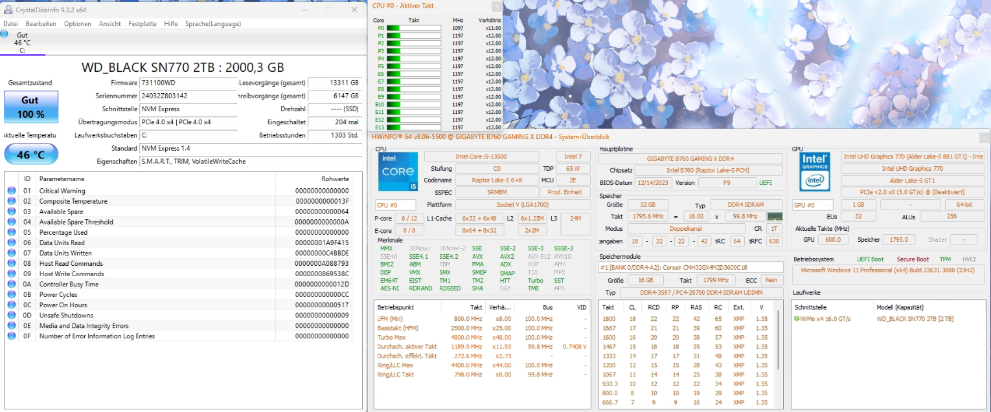Click the UEFI Boot indicator text
Screen dimensions: 991x412
pyautogui.click(x=870, y=259)
